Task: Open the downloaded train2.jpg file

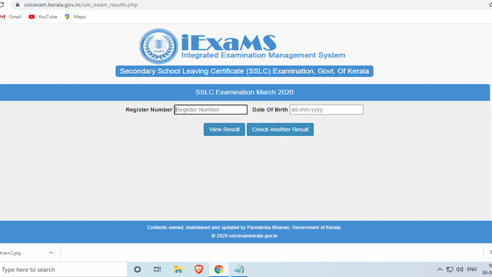Action: click(x=11, y=253)
